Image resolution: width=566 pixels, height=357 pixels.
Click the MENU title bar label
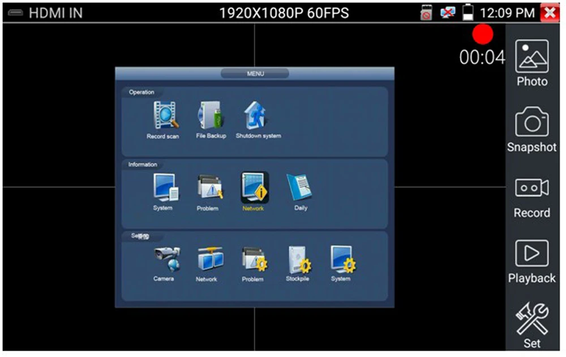255,74
